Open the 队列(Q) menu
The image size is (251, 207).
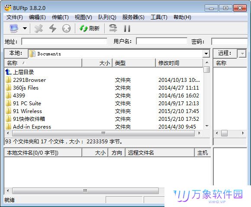[x=107, y=17]
